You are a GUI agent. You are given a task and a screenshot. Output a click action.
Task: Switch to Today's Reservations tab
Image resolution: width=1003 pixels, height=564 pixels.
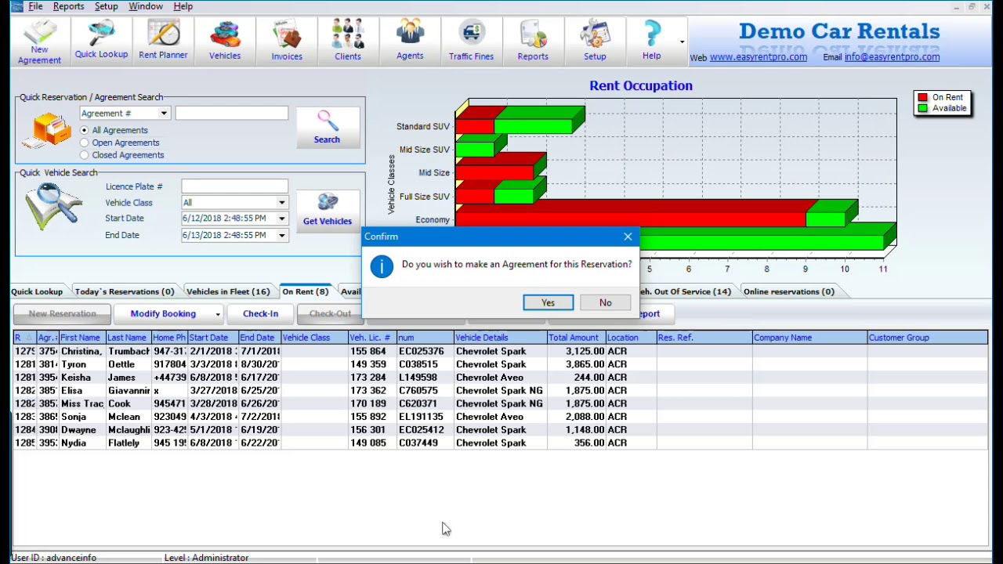pyautogui.click(x=125, y=291)
